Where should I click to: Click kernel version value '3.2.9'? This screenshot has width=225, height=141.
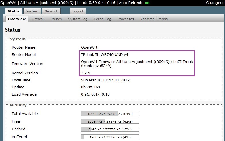(x=86, y=73)
